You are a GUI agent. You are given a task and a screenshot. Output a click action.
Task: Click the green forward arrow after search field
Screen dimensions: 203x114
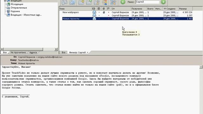[163, 2]
